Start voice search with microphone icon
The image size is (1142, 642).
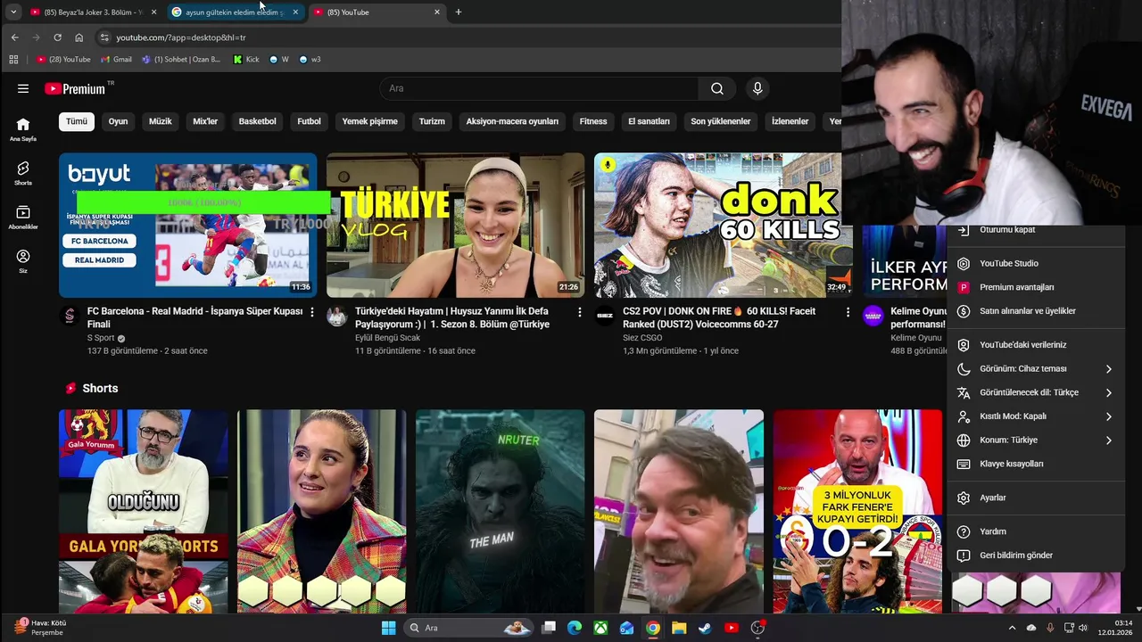[x=757, y=88]
